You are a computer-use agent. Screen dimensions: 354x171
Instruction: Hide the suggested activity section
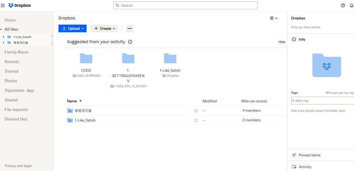click(282, 42)
